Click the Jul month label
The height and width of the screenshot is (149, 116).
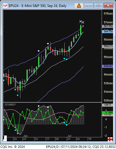click(69, 136)
